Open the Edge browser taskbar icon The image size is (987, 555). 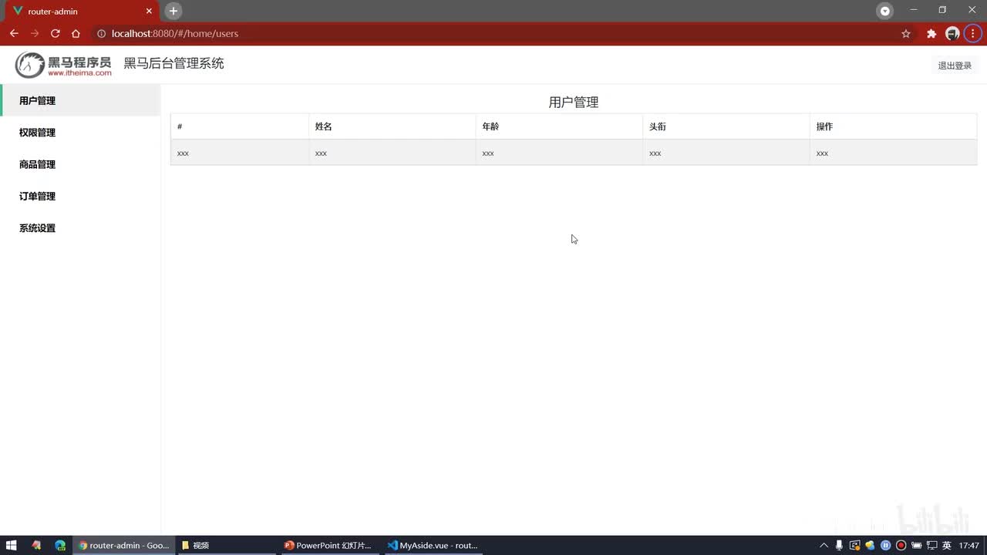click(60, 545)
